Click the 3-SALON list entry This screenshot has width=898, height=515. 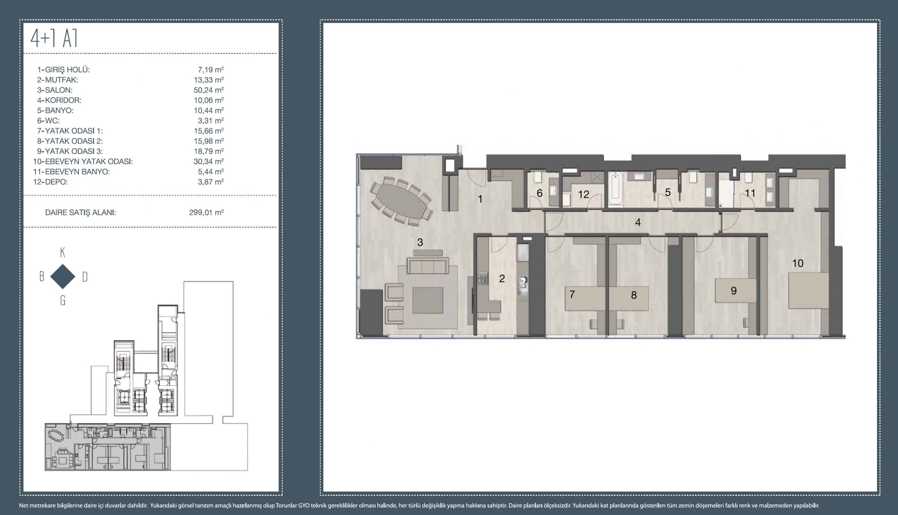click(x=55, y=90)
